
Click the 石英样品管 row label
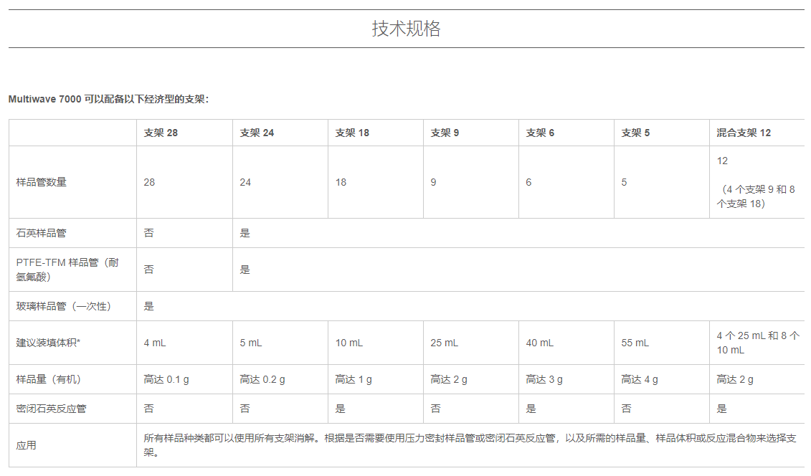(42, 233)
